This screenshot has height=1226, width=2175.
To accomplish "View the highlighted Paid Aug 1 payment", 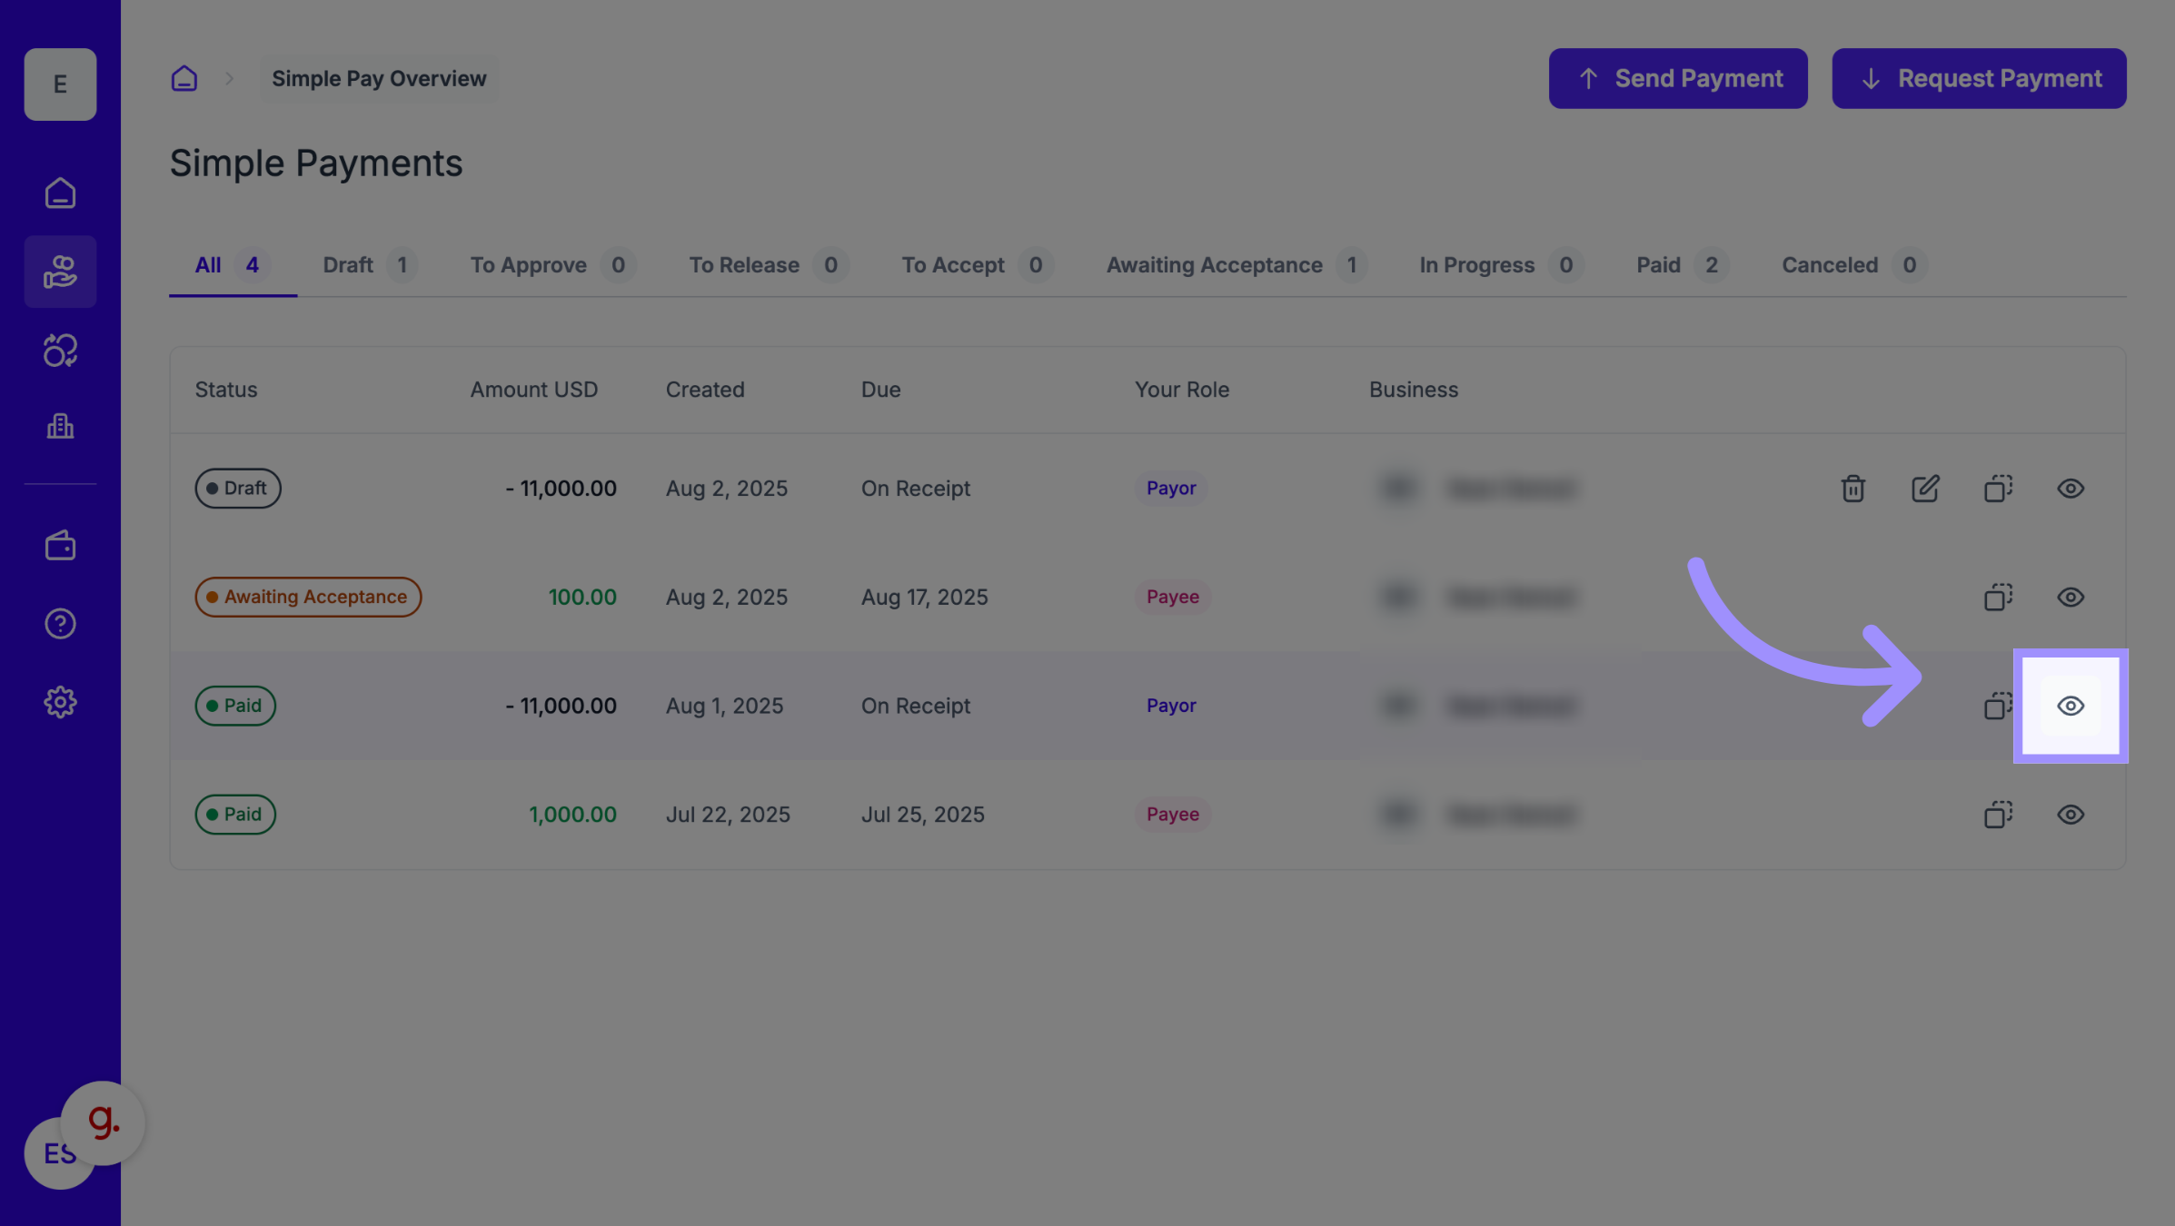I will click(2070, 706).
